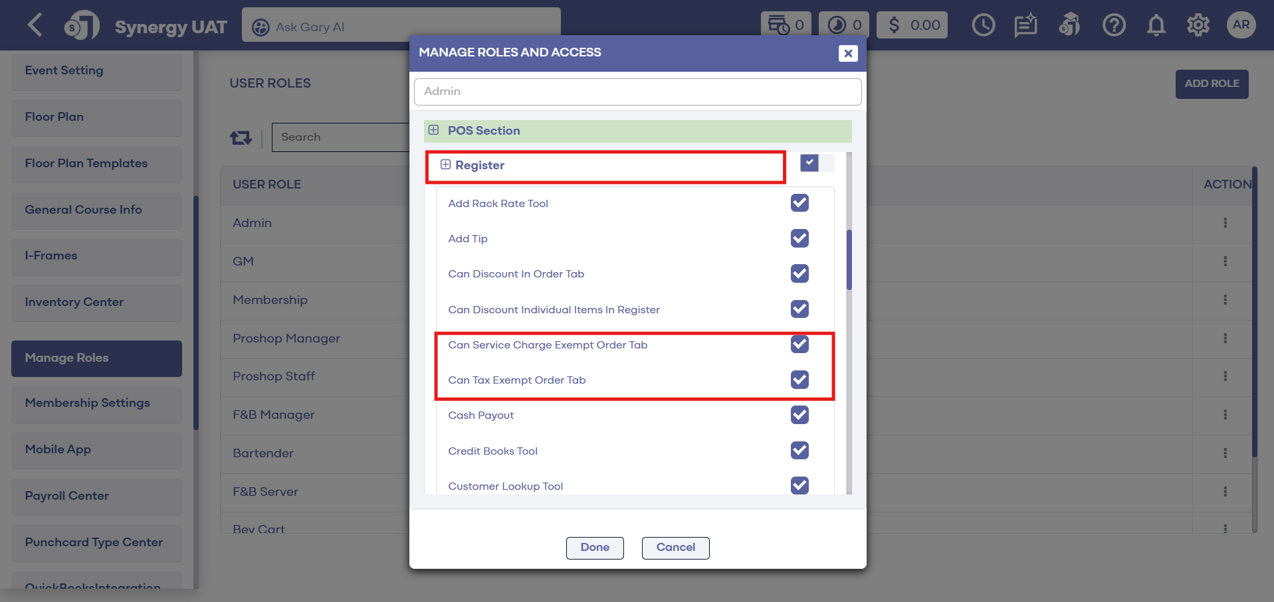Click the refresh arrows icon beside Search
Screen dimensions: 1274x602
pos(241,137)
